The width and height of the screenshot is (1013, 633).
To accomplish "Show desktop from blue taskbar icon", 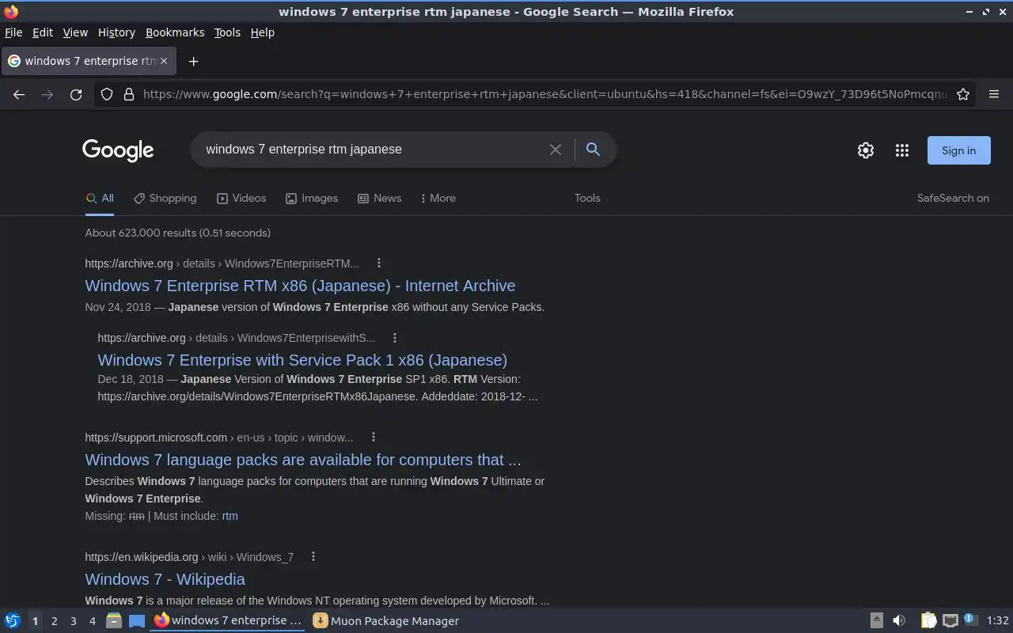I will [137, 620].
